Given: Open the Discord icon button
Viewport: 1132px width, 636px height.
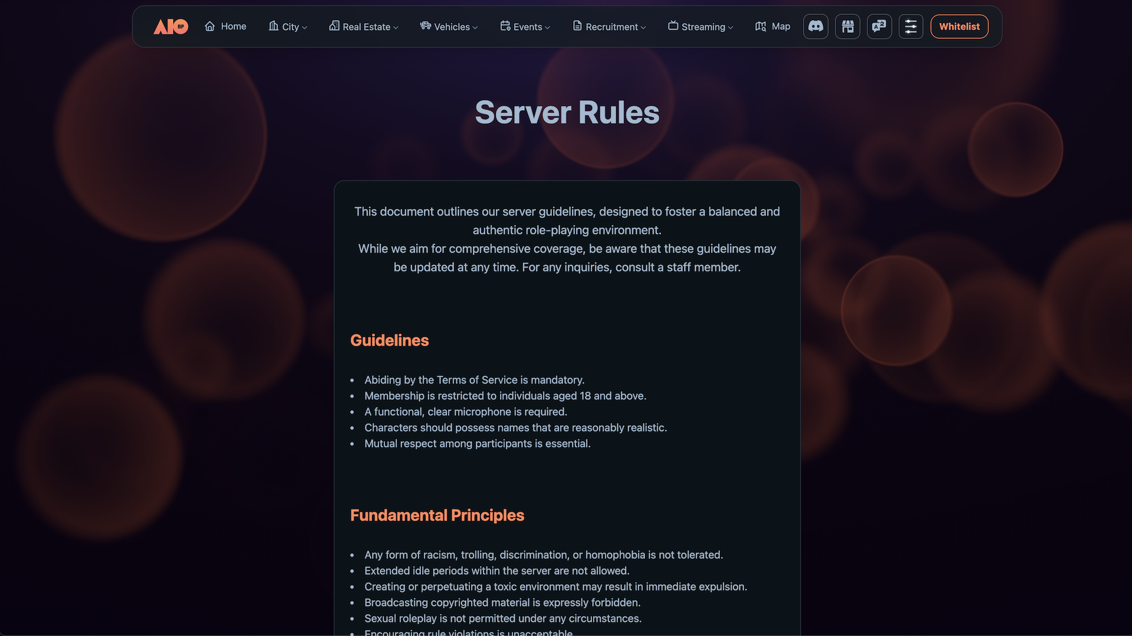Looking at the screenshot, I should pyautogui.click(x=815, y=26).
